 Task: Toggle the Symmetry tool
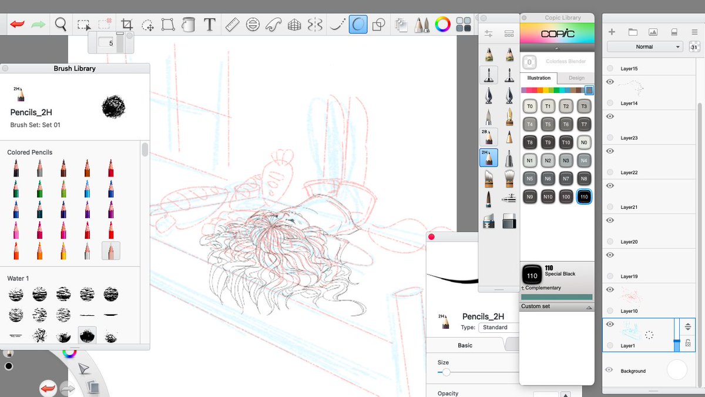pyautogui.click(x=315, y=24)
